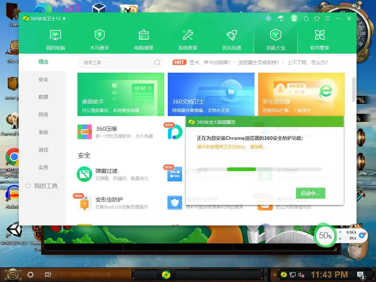Select 系统 category in sidebar

point(43,132)
